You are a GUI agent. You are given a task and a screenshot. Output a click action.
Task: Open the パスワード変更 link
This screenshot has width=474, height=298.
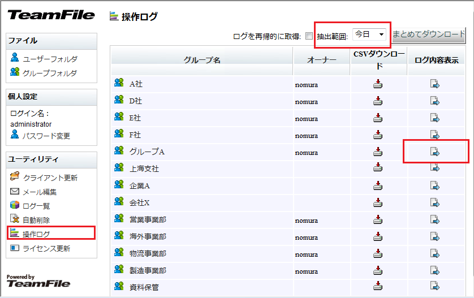[46, 136]
